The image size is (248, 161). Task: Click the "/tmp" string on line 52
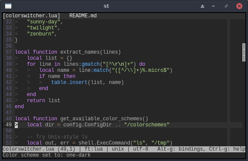160,143
